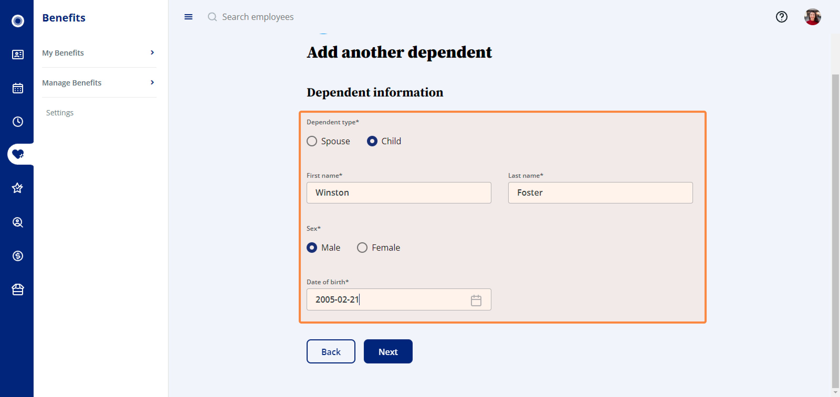Viewport: 840px width, 397px height.
Task: Open the star performance icon
Action: pos(18,188)
